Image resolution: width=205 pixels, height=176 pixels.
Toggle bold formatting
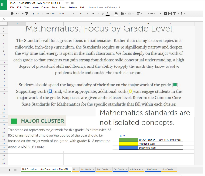click(x=93, y=13)
